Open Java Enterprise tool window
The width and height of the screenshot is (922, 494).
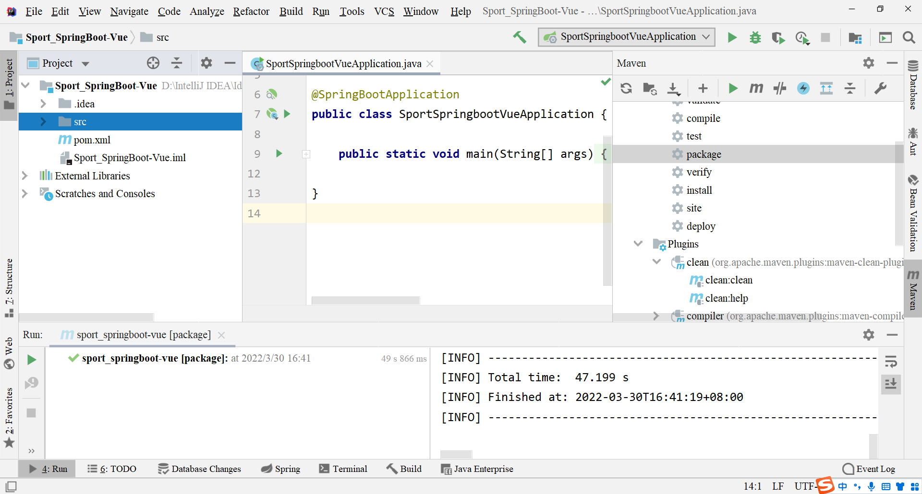pos(477,469)
